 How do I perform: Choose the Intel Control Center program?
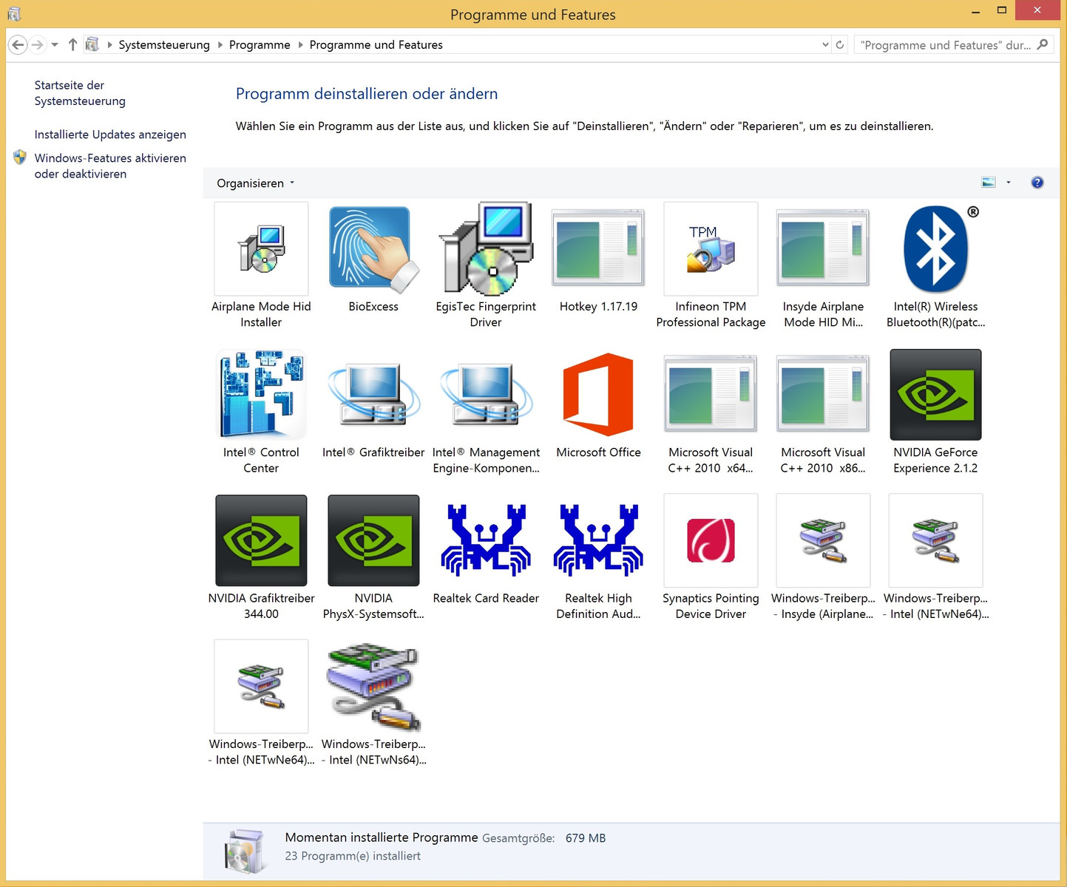pos(261,412)
